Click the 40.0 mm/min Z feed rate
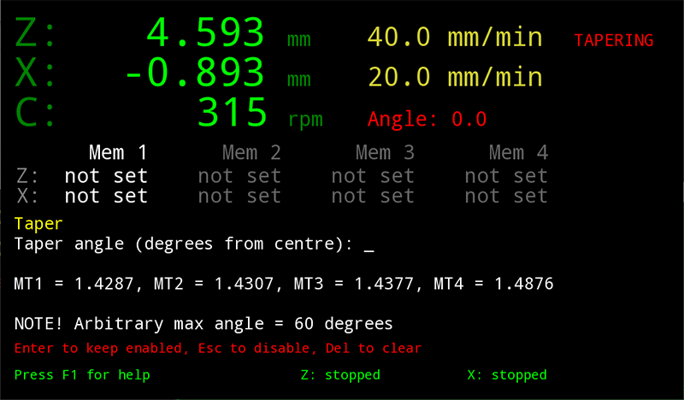 (x=455, y=38)
